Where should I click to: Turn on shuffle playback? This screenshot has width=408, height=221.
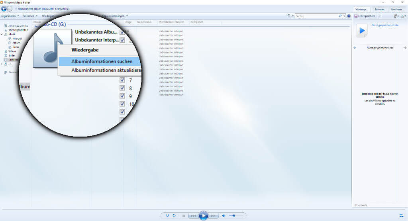coord(167,215)
